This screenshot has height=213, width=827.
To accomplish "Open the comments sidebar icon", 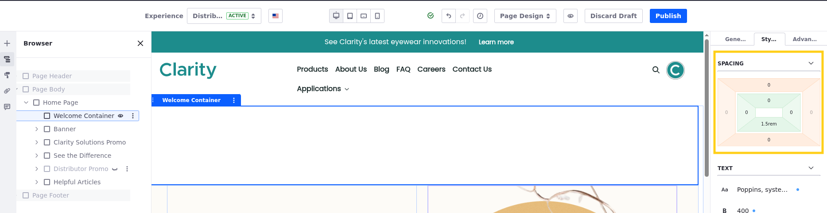I will pos(7,107).
